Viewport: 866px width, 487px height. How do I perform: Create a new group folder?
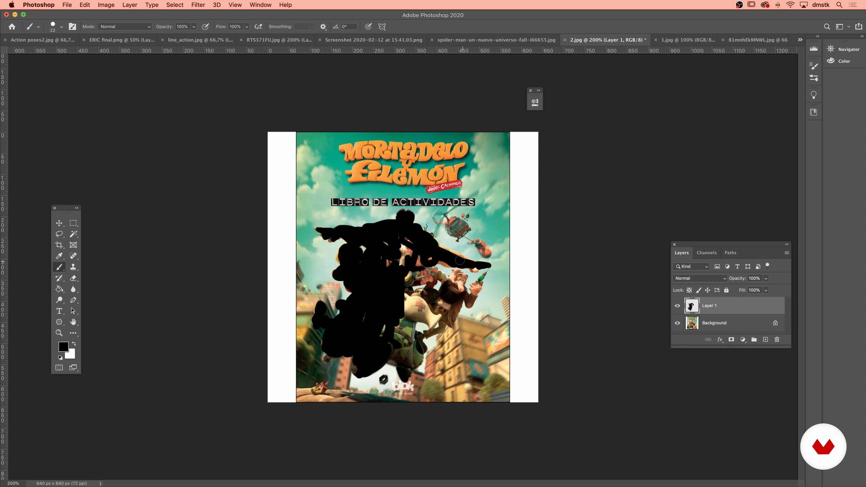(754, 340)
